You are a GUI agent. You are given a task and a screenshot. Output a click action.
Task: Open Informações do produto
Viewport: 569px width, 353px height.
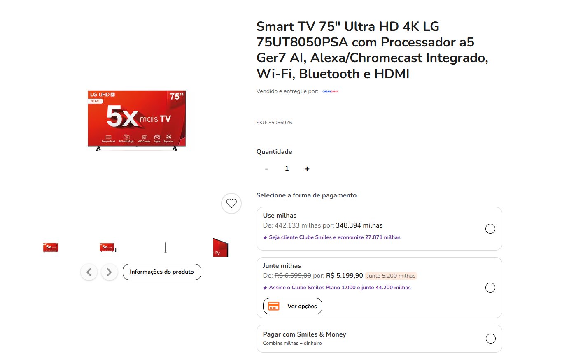[162, 272]
